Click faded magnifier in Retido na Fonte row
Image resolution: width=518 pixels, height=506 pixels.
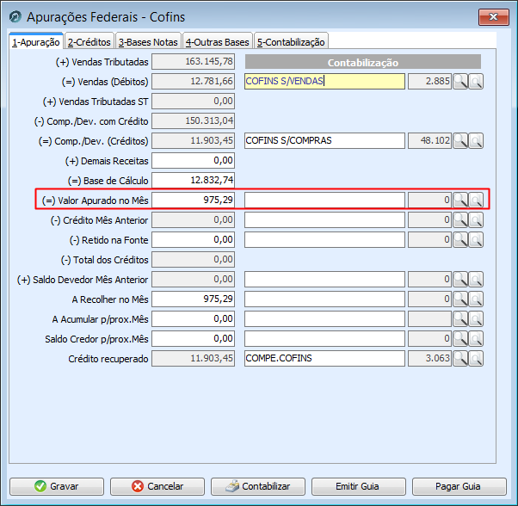(x=476, y=240)
